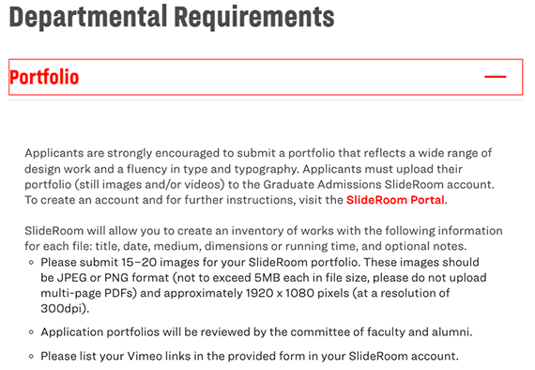Click the bullet marker beside 'Please list your Vimeo'

[31, 356]
